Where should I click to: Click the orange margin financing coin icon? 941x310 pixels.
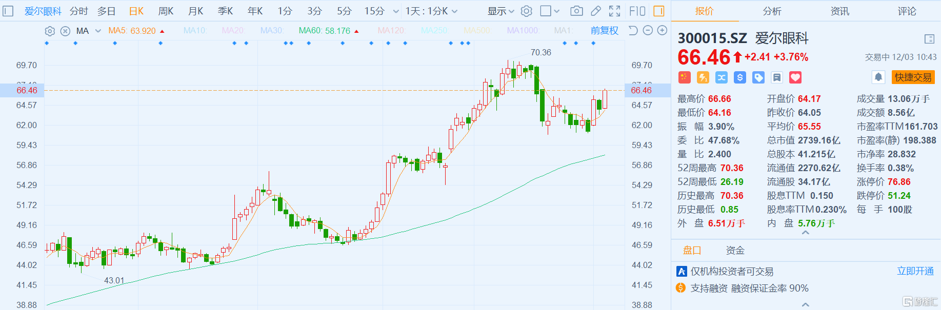pos(681,288)
